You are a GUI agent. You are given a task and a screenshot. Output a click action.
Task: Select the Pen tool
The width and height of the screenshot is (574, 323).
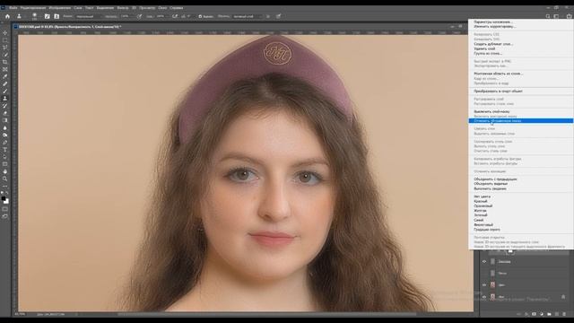[x=5, y=143]
